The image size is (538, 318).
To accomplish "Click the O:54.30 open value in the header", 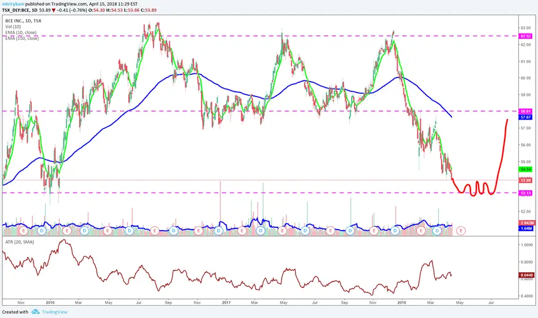I will 97,10.
